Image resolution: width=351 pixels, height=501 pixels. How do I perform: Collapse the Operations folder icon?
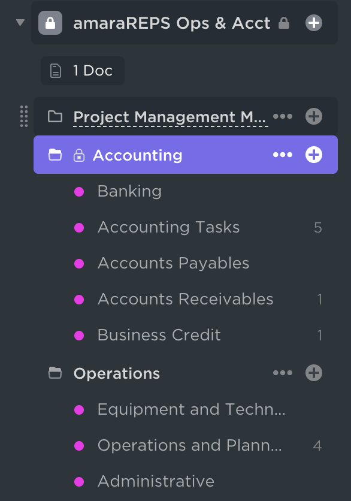[55, 373]
